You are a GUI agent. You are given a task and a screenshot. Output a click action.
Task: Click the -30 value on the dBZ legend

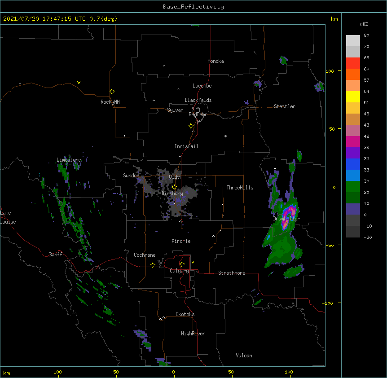pos(368,237)
